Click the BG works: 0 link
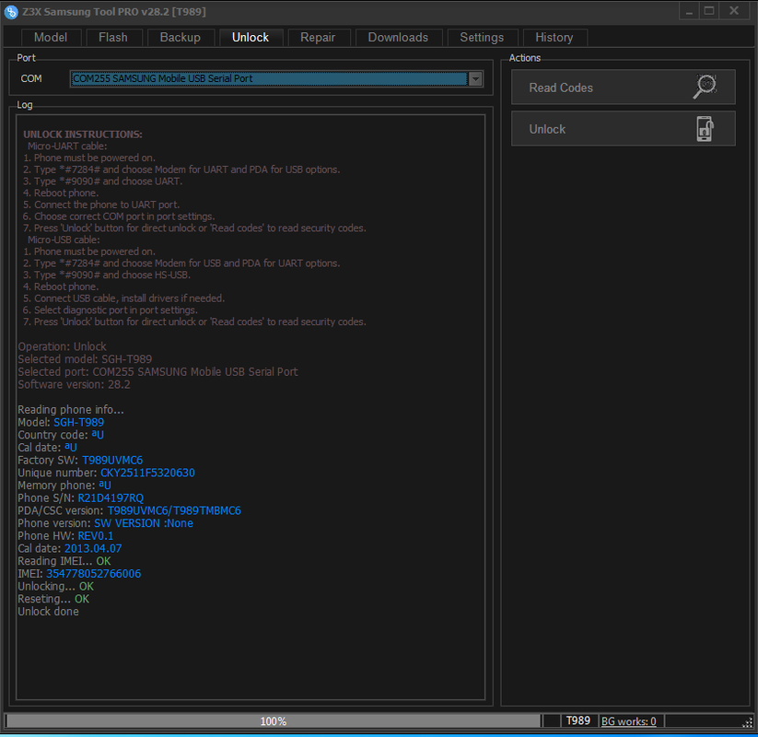Screen dimensions: 758x737 (628, 721)
